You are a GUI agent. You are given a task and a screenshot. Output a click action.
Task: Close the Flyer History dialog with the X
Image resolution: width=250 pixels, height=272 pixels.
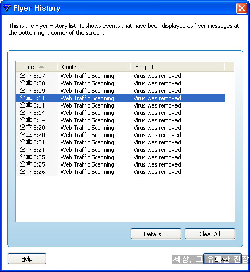coord(242,8)
